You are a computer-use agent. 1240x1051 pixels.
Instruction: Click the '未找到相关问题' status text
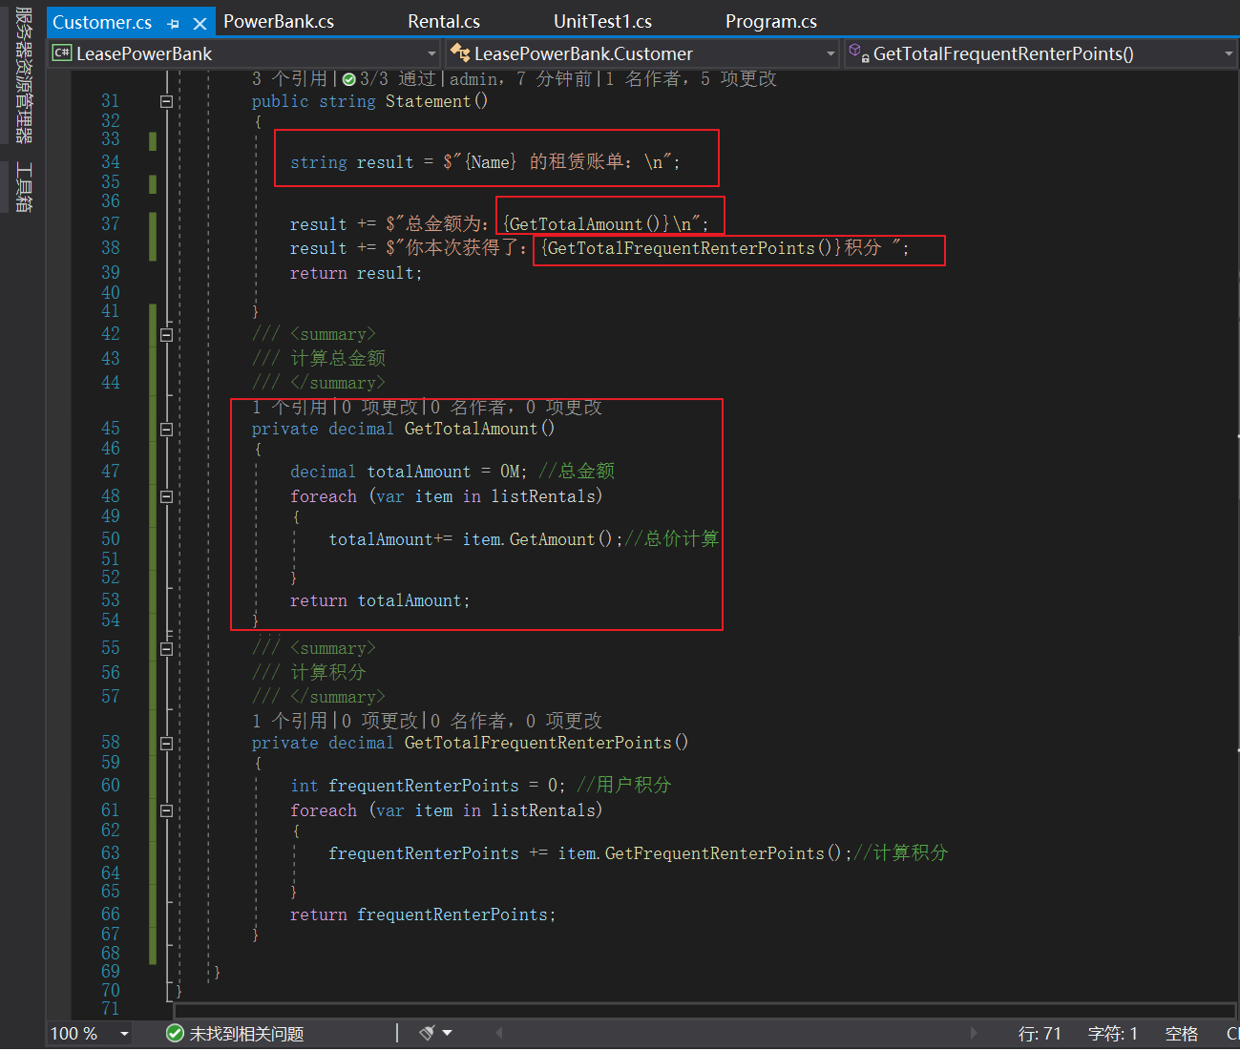pos(246,1034)
